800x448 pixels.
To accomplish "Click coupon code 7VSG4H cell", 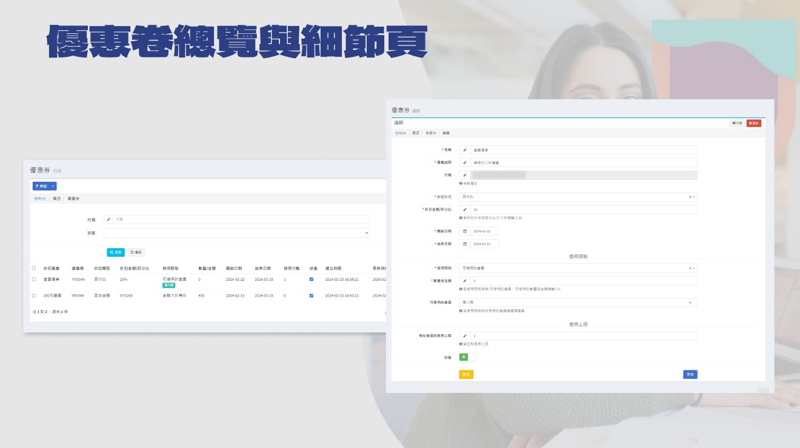I will click(78, 280).
